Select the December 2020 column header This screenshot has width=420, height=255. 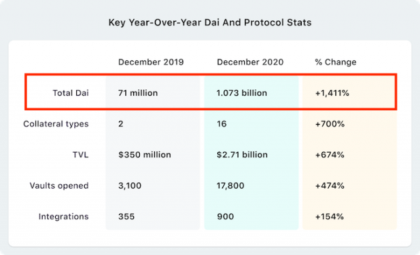point(250,62)
